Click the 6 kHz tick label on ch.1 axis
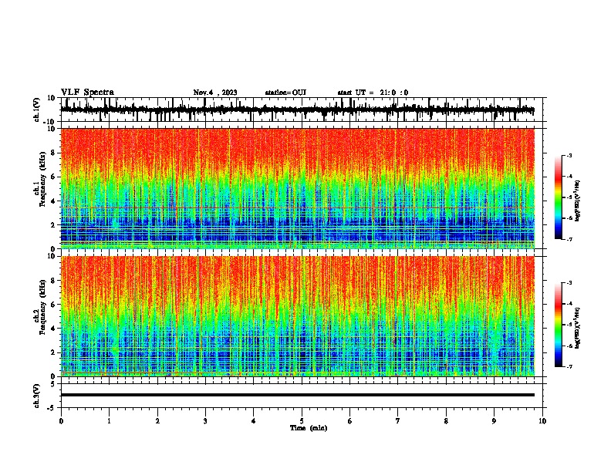This screenshot has height=472, width=611. click(54, 177)
